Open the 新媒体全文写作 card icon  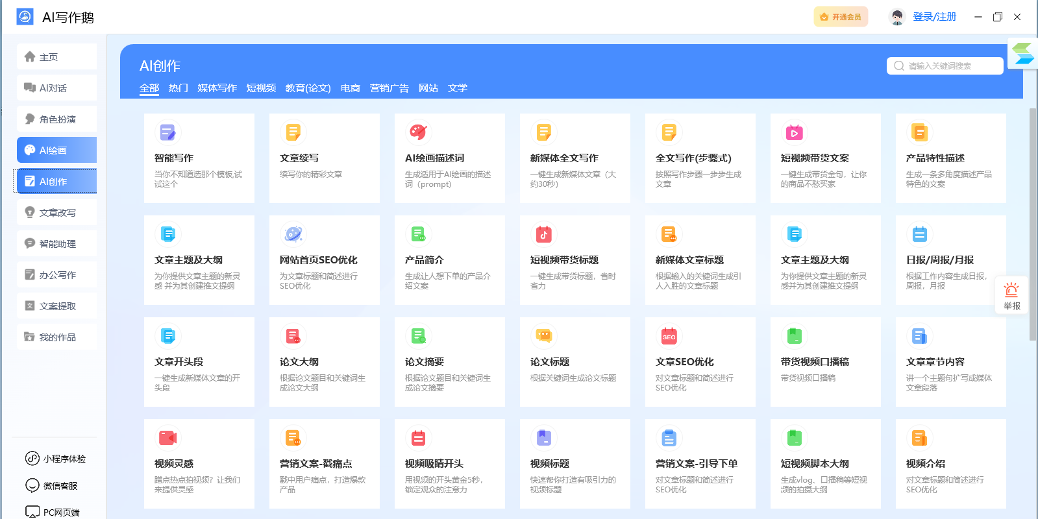pos(543,132)
